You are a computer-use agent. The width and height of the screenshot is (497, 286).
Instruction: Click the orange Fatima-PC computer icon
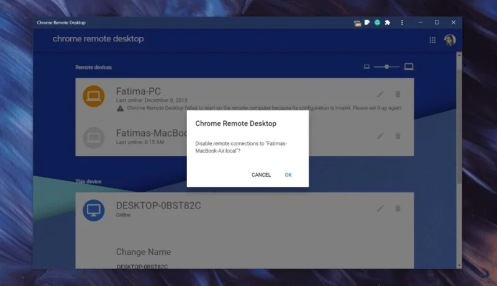click(x=94, y=96)
